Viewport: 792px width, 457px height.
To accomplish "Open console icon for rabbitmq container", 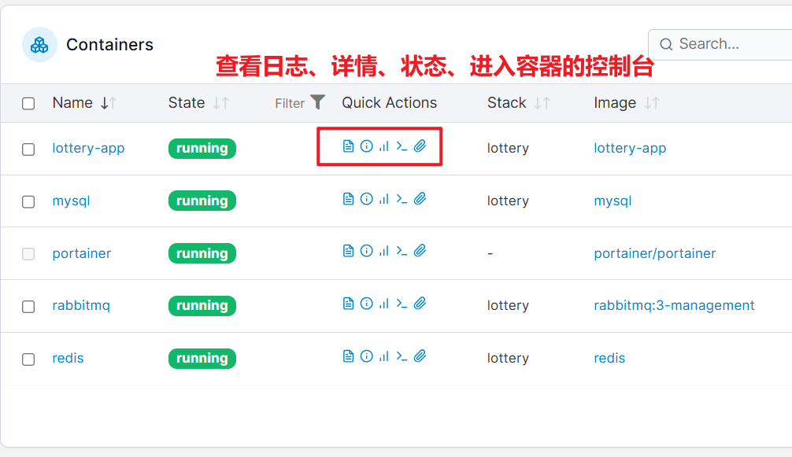I will [402, 303].
